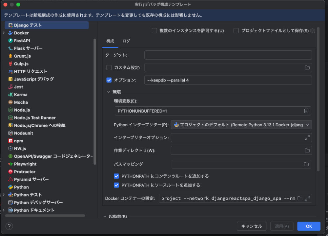
Task: Expand the interpreter options field via arrows icon
Action: click(307, 138)
